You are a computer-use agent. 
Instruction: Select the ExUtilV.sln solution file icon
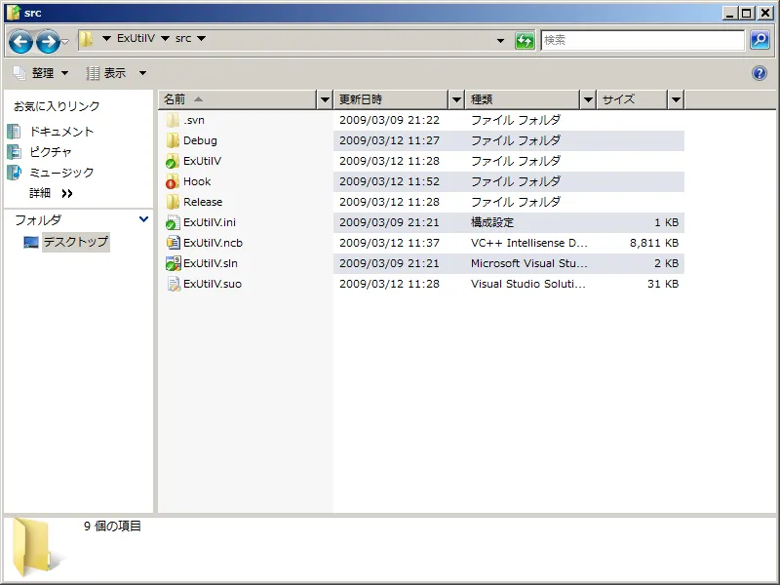click(173, 263)
